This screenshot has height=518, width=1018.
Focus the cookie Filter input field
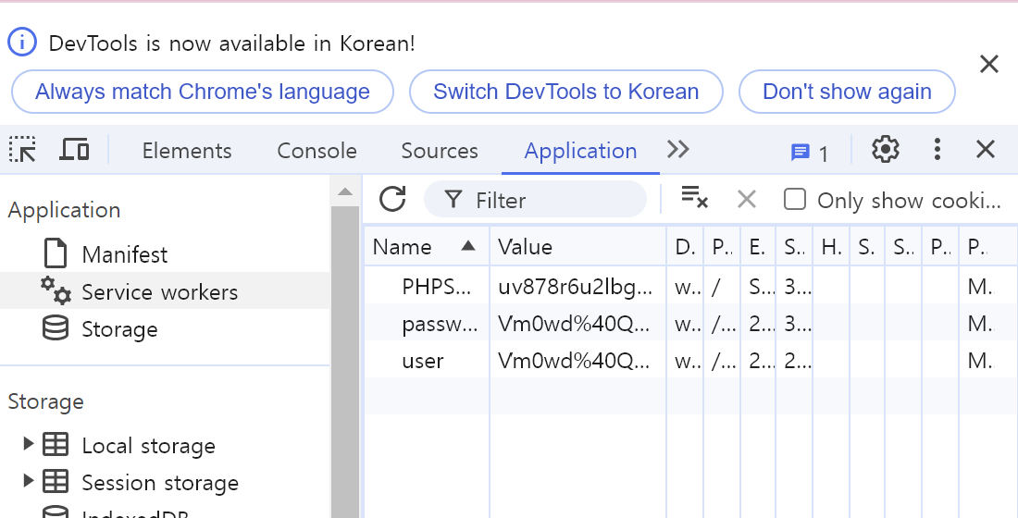click(535, 199)
